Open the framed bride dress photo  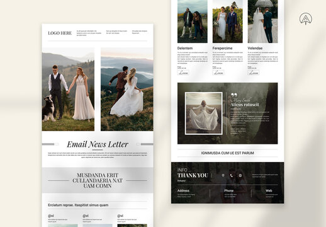203,113
